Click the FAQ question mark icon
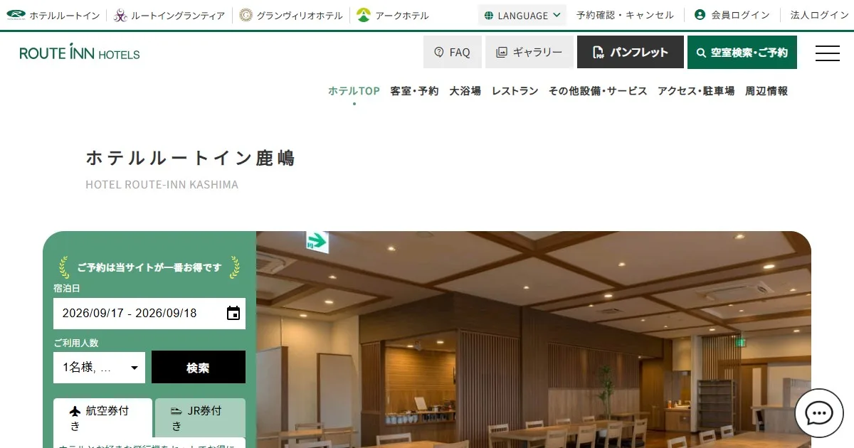Viewport: 854px width, 448px height. (x=438, y=52)
